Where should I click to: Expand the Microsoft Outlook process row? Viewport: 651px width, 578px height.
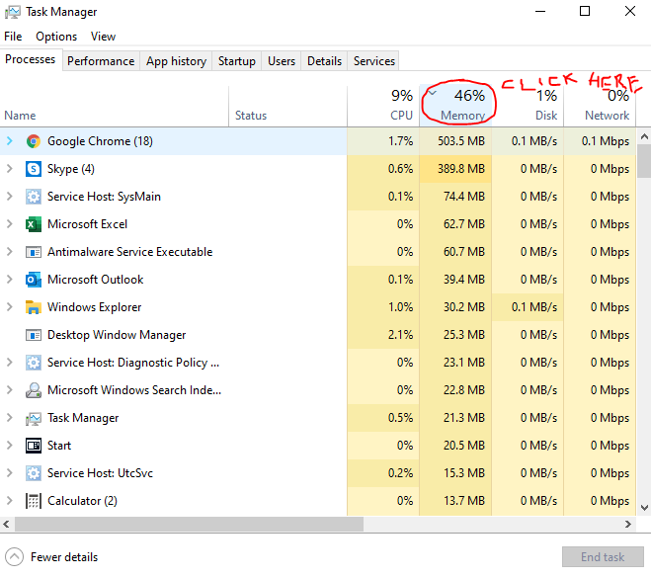click(10, 280)
